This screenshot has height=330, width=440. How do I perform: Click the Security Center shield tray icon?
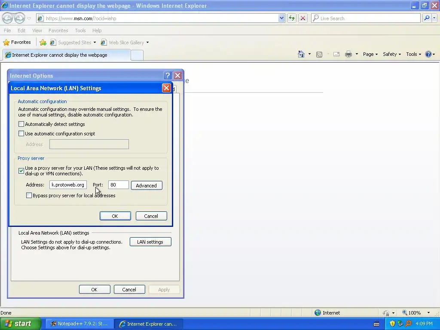tap(392, 324)
